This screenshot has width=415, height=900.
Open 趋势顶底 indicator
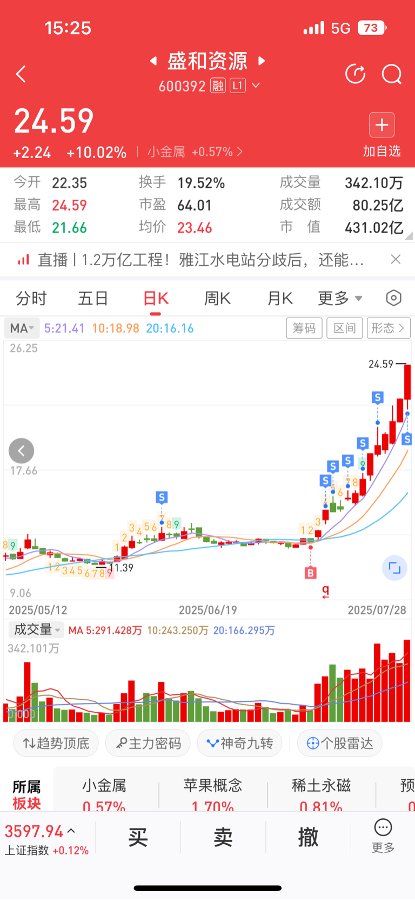pyautogui.click(x=56, y=743)
